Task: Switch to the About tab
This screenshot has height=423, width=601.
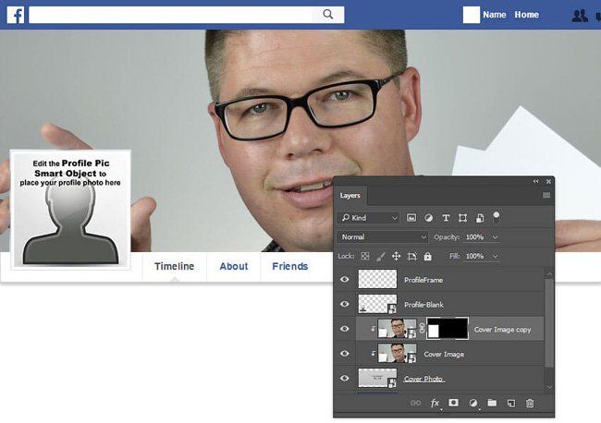Action: (x=233, y=266)
